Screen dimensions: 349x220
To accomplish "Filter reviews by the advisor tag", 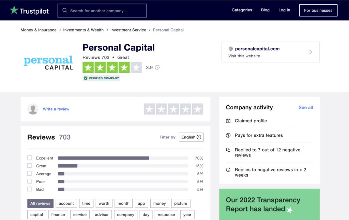I will pos(102,215).
